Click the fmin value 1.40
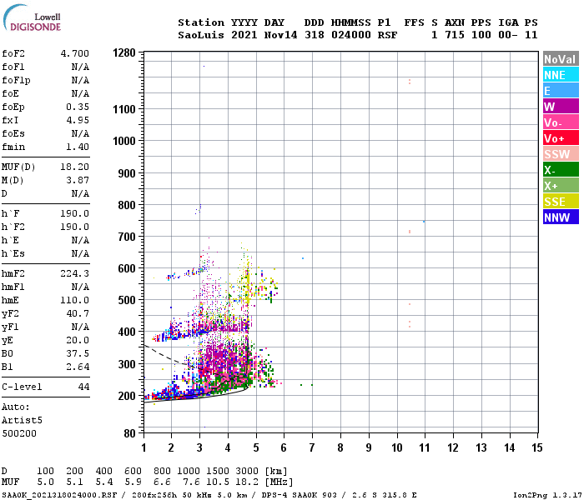 [78, 147]
